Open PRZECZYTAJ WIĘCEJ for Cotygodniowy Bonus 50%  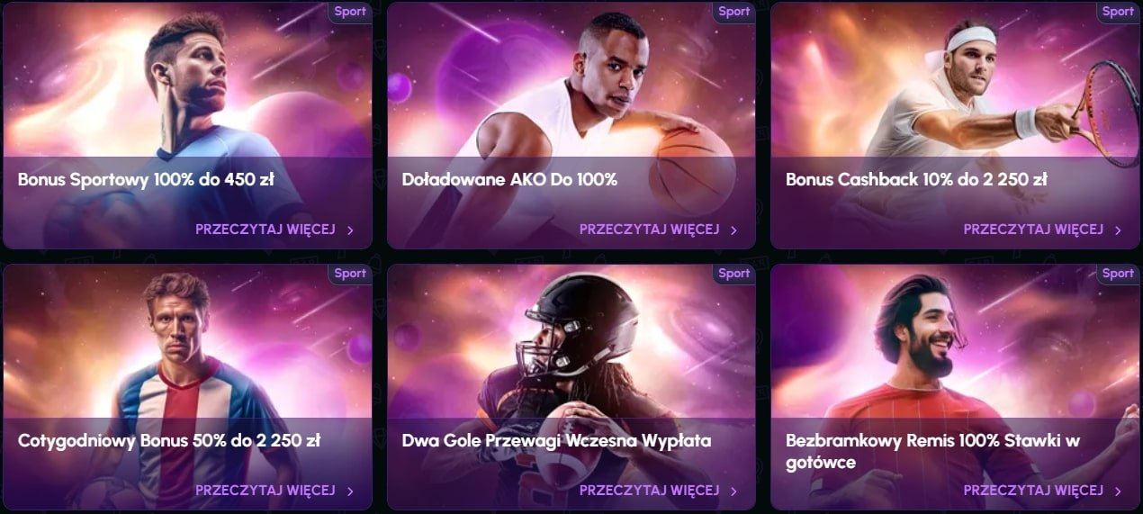point(265,491)
